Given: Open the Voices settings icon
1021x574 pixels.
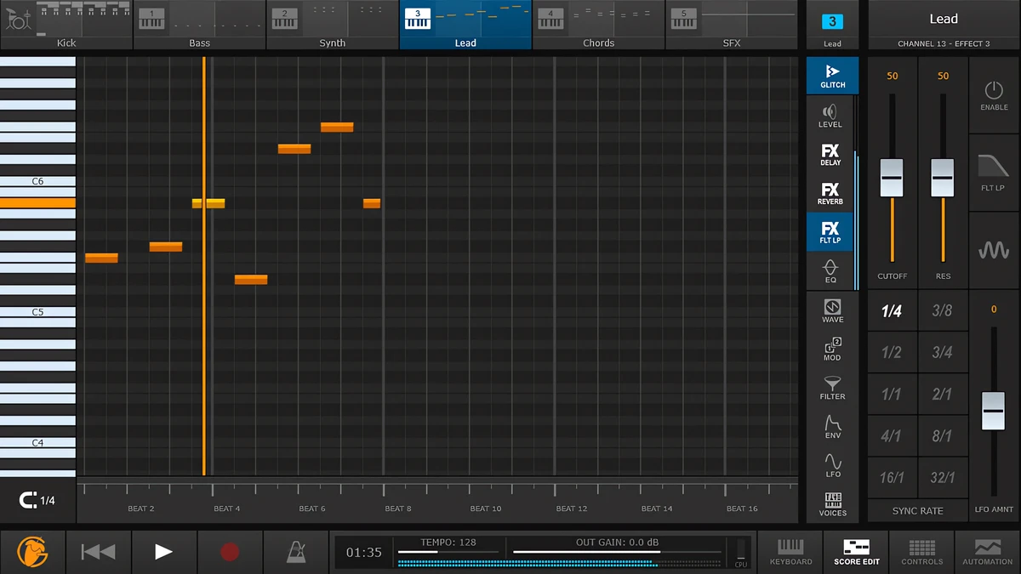Looking at the screenshot, I should [x=832, y=504].
